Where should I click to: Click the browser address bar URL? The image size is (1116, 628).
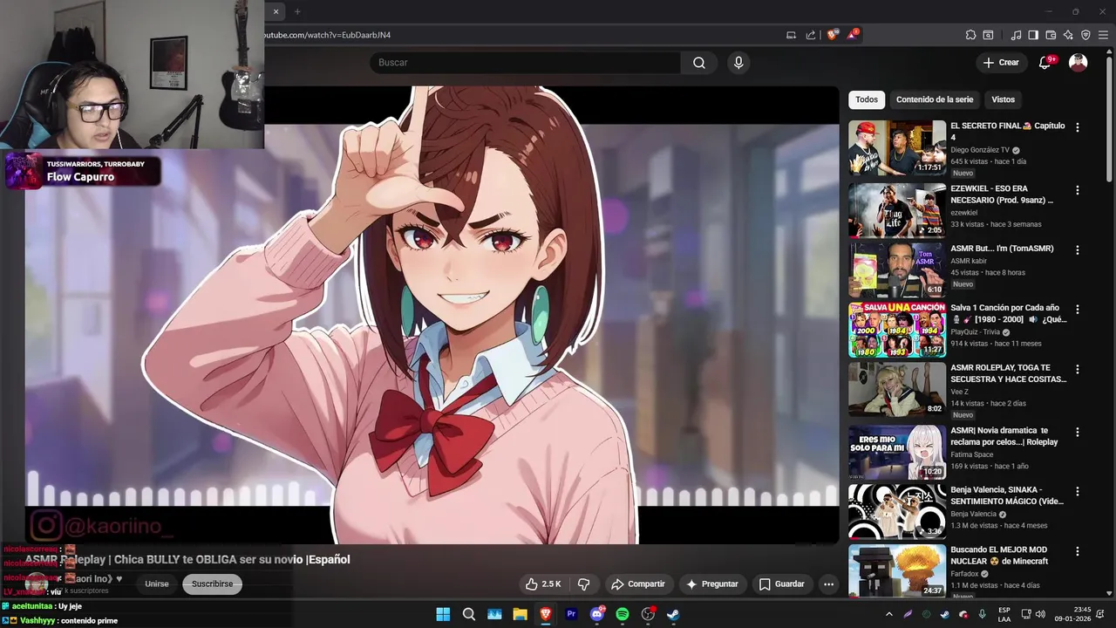[328, 35]
